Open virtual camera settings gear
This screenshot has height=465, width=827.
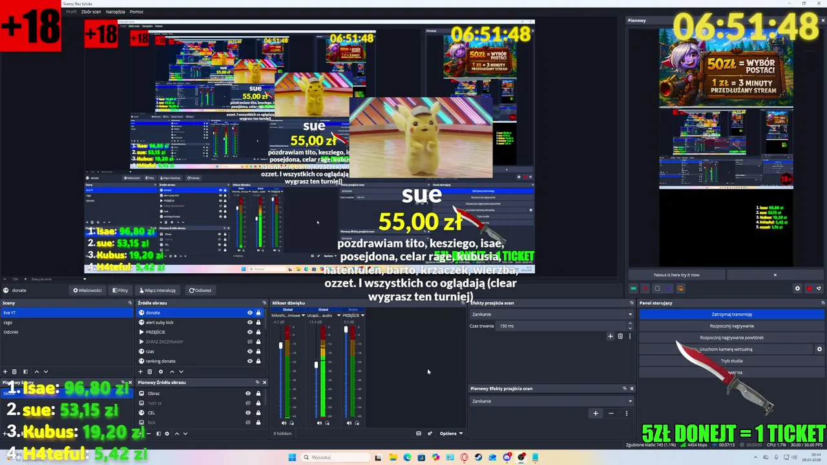click(819, 349)
